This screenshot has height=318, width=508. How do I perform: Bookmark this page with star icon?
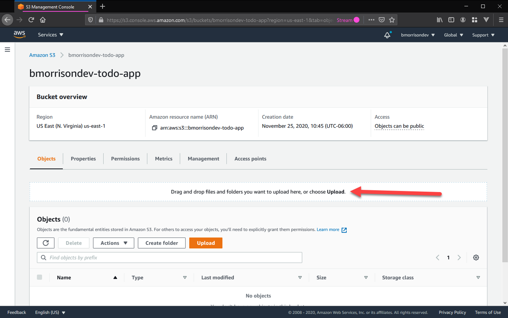click(x=392, y=20)
